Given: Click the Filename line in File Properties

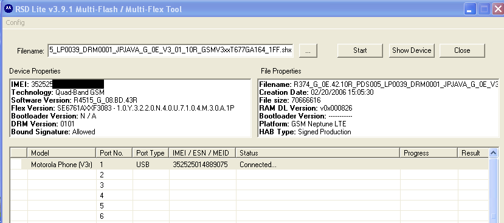Looking at the screenshot, I should (379, 84).
